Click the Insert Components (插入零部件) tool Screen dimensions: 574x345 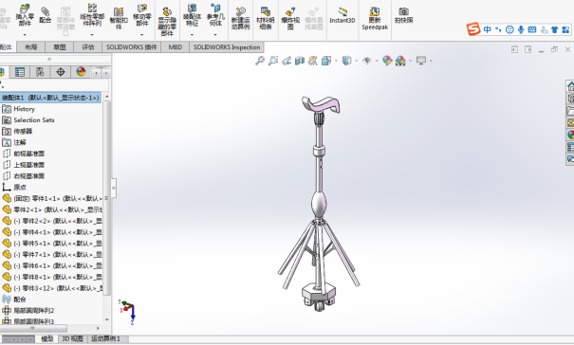click(25, 15)
